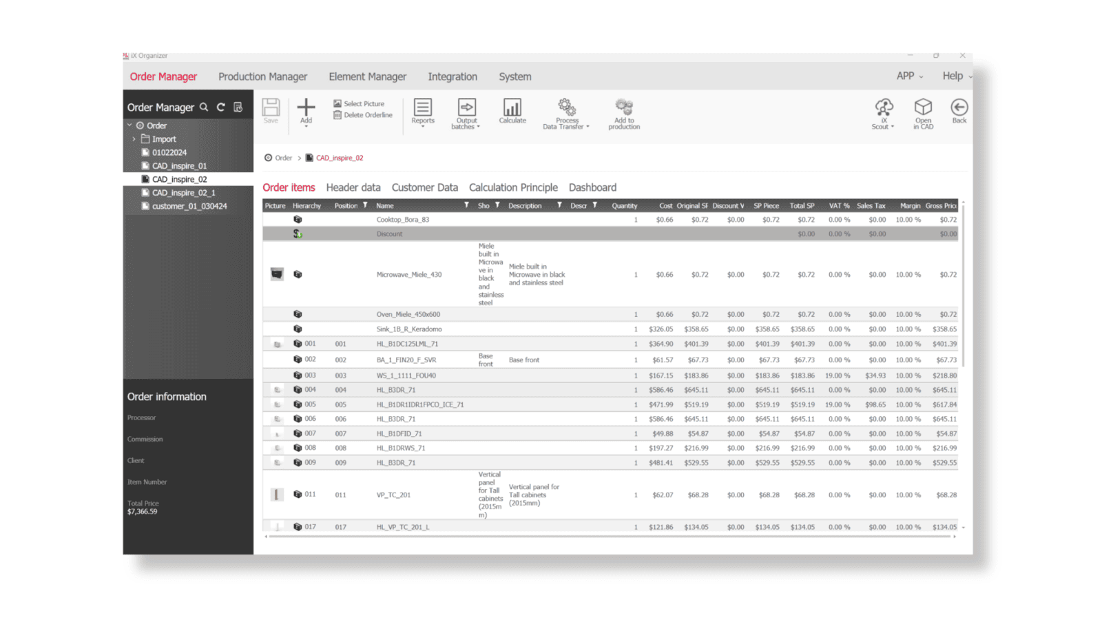Select CAD_inspire_02_1 in tree
This screenshot has width=1102, height=620.
point(183,193)
